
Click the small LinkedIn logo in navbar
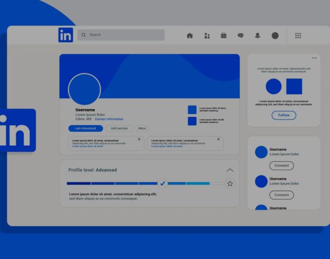[x=65, y=35]
